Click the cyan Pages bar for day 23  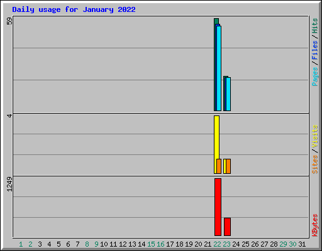(228, 94)
